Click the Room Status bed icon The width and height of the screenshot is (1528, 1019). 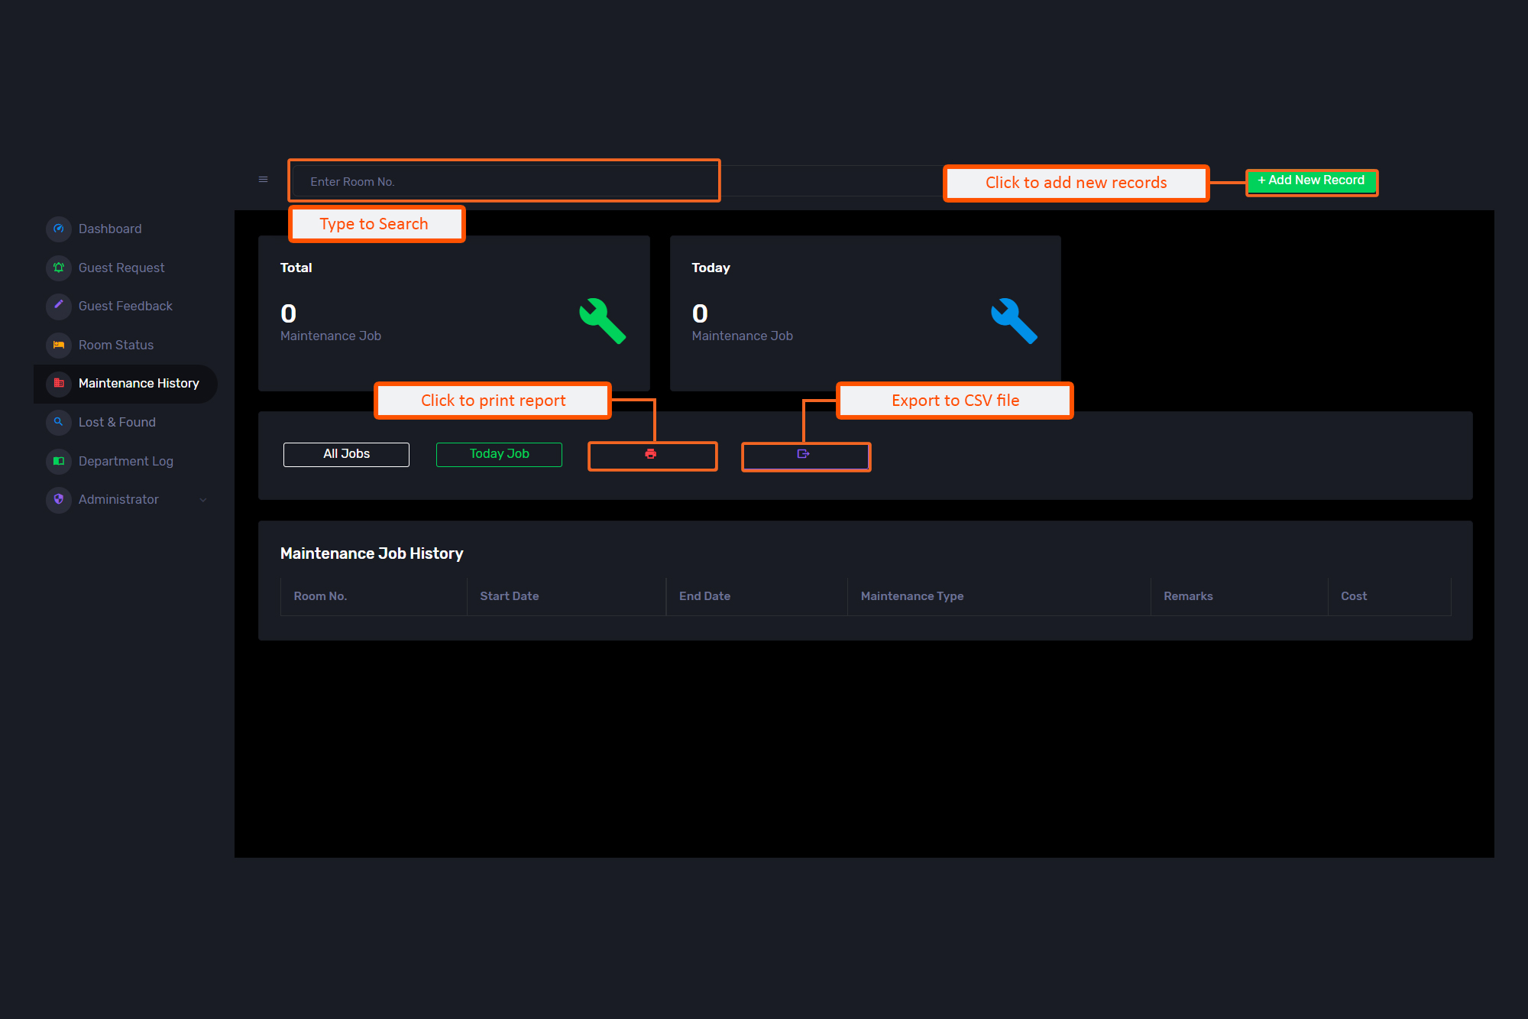pyautogui.click(x=59, y=345)
